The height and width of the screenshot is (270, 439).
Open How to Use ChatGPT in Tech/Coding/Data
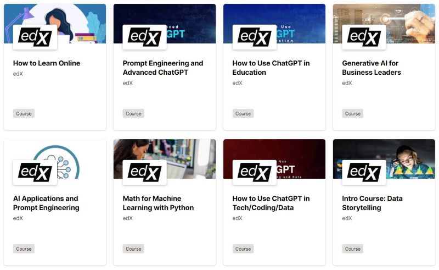[271, 203]
